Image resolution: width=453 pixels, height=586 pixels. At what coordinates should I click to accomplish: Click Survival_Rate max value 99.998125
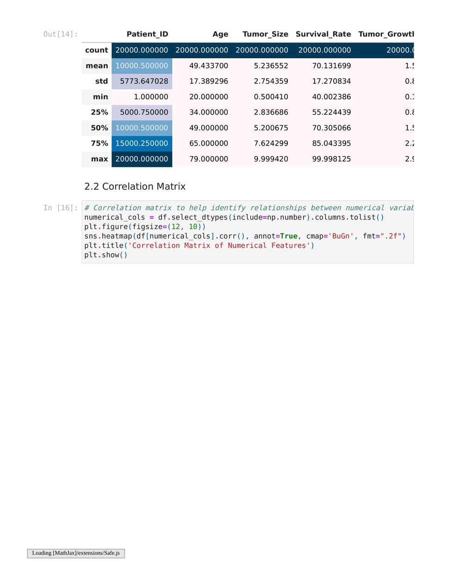[331, 159]
